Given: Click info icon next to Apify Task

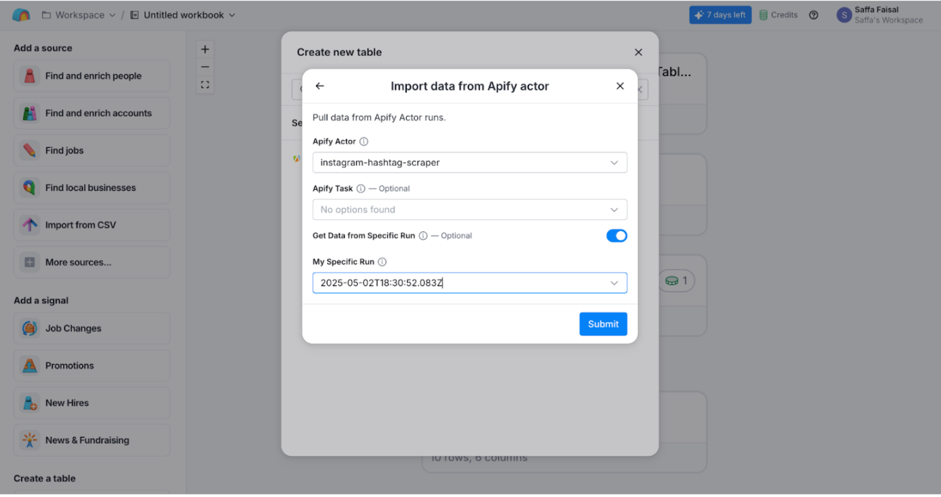Looking at the screenshot, I should pos(361,189).
